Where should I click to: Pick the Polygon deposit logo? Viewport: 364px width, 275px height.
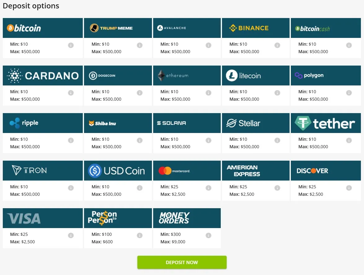pyautogui.click(x=309, y=76)
